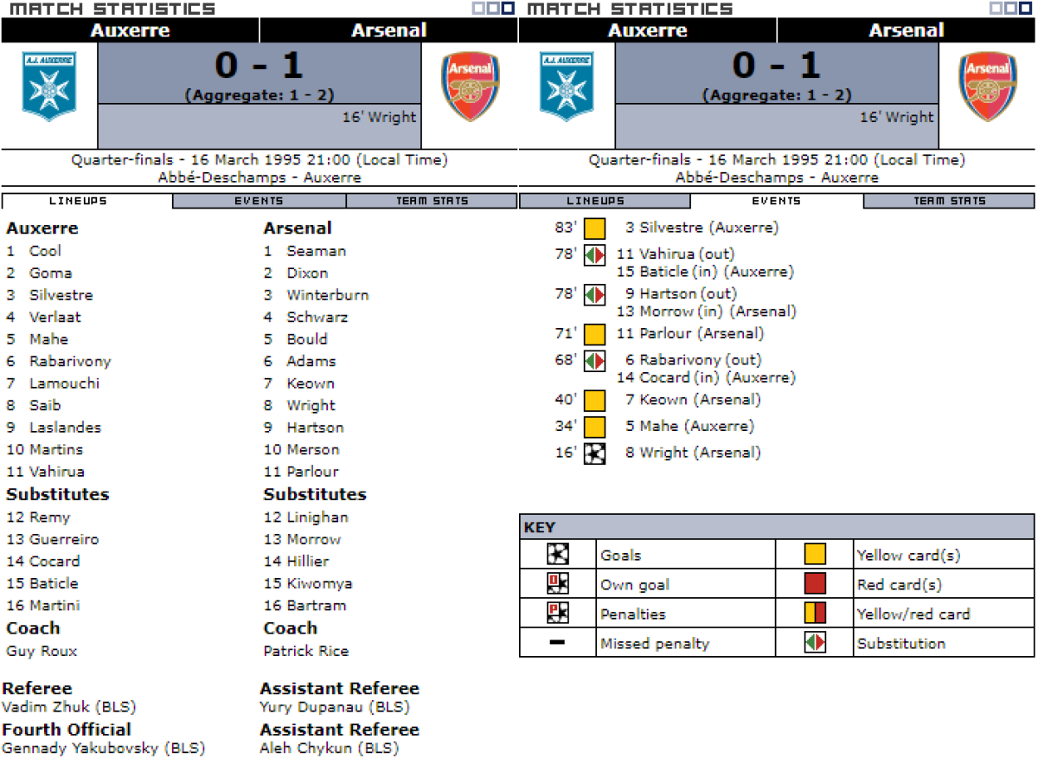This screenshot has height=759, width=1038.
Task: Click the Red card(s) swatch in the Key
Action: coord(815,584)
